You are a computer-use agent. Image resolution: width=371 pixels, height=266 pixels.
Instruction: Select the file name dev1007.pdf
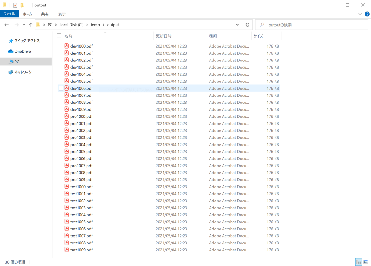point(82,95)
